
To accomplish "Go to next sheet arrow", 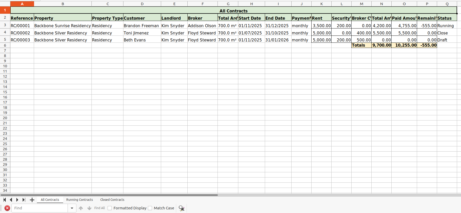I will click(17, 200).
